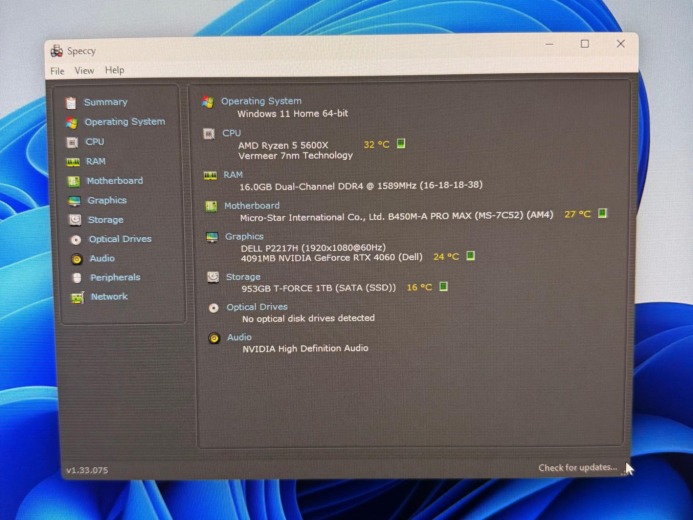Click the Audio heading link in summary
693x520 pixels.
tap(240, 338)
